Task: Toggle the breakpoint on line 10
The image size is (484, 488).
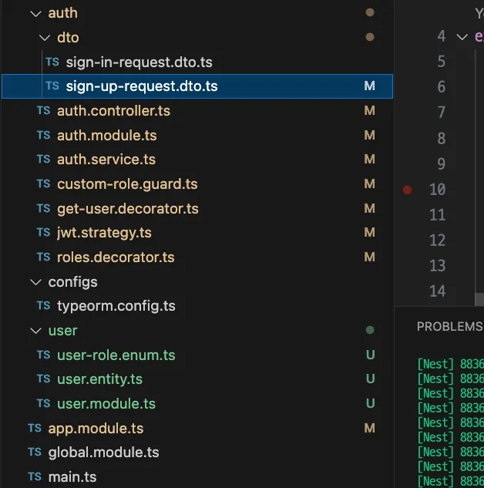Action: (x=408, y=190)
